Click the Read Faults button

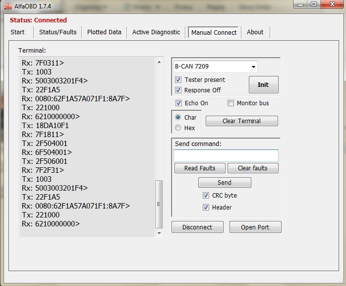tap(200, 168)
